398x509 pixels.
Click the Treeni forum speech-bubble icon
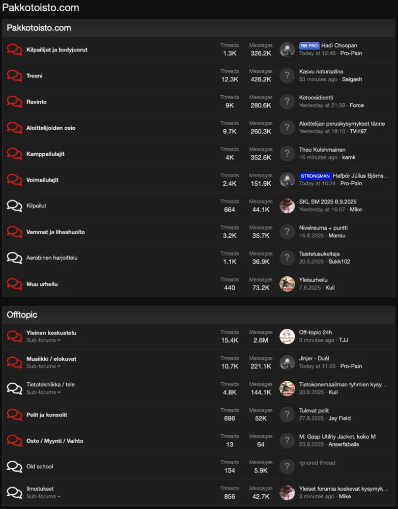click(14, 75)
